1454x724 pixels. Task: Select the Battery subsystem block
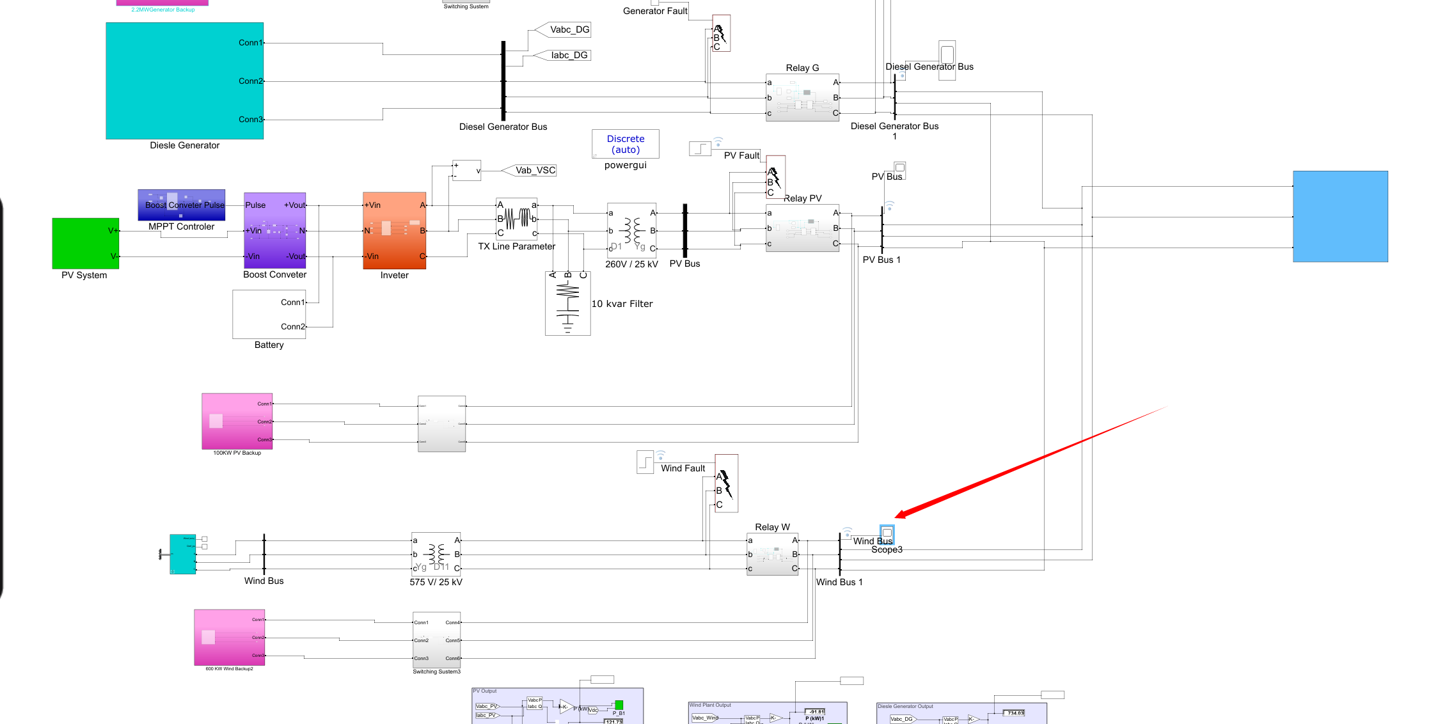[269, 314]
